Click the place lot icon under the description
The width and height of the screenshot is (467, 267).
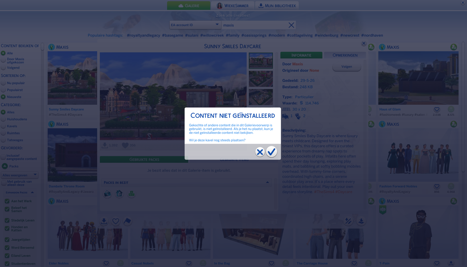tap(361, 221)
